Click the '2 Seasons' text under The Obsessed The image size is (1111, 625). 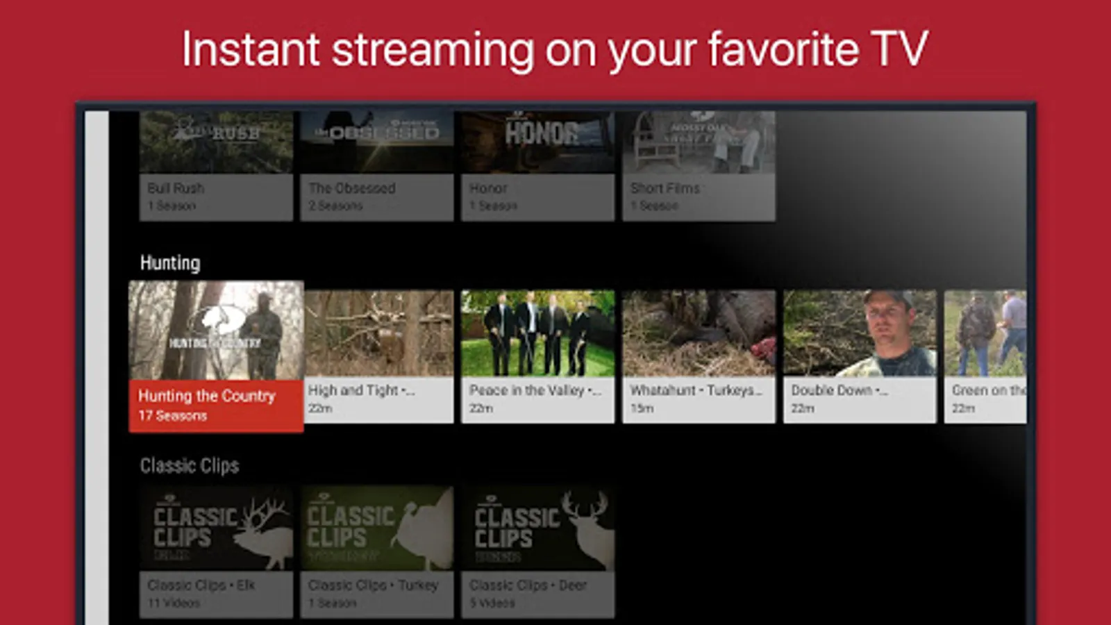335,206
